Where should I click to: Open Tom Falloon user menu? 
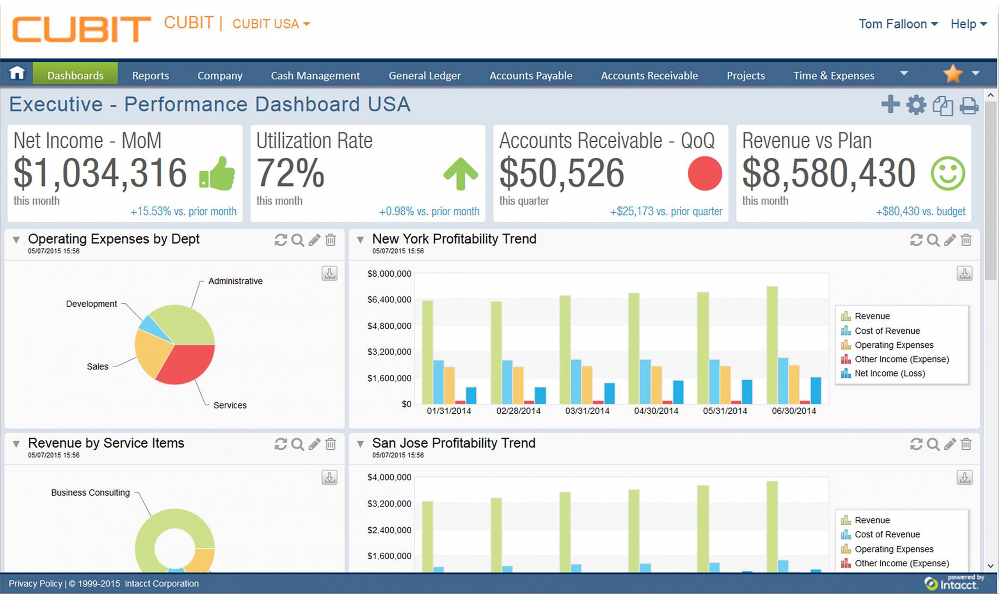(x=898, y=24)
